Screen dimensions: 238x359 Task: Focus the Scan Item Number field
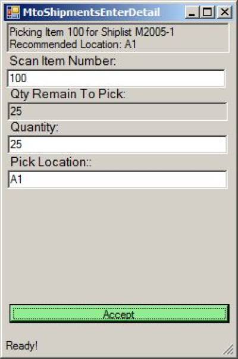pyautogui.click(x=116, y=79)
